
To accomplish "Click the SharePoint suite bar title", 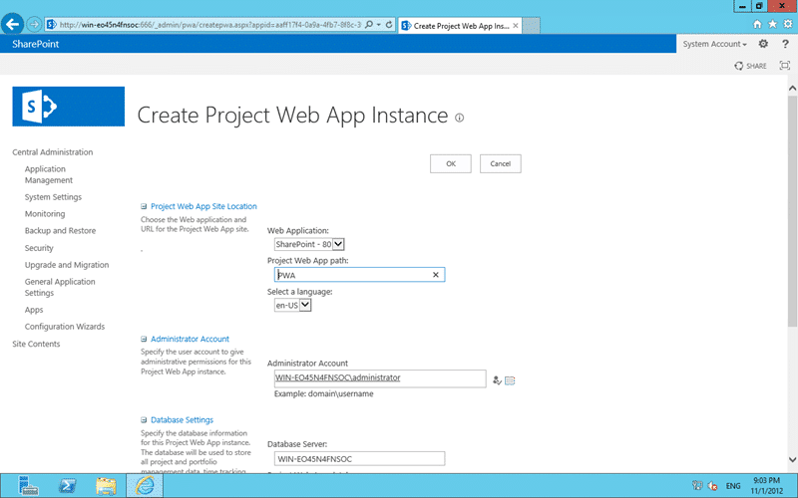I will (x=36, y=44).
